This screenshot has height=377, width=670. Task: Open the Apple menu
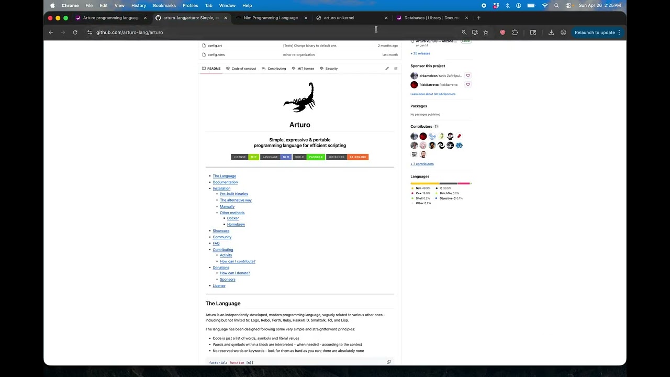click(52, 5)
